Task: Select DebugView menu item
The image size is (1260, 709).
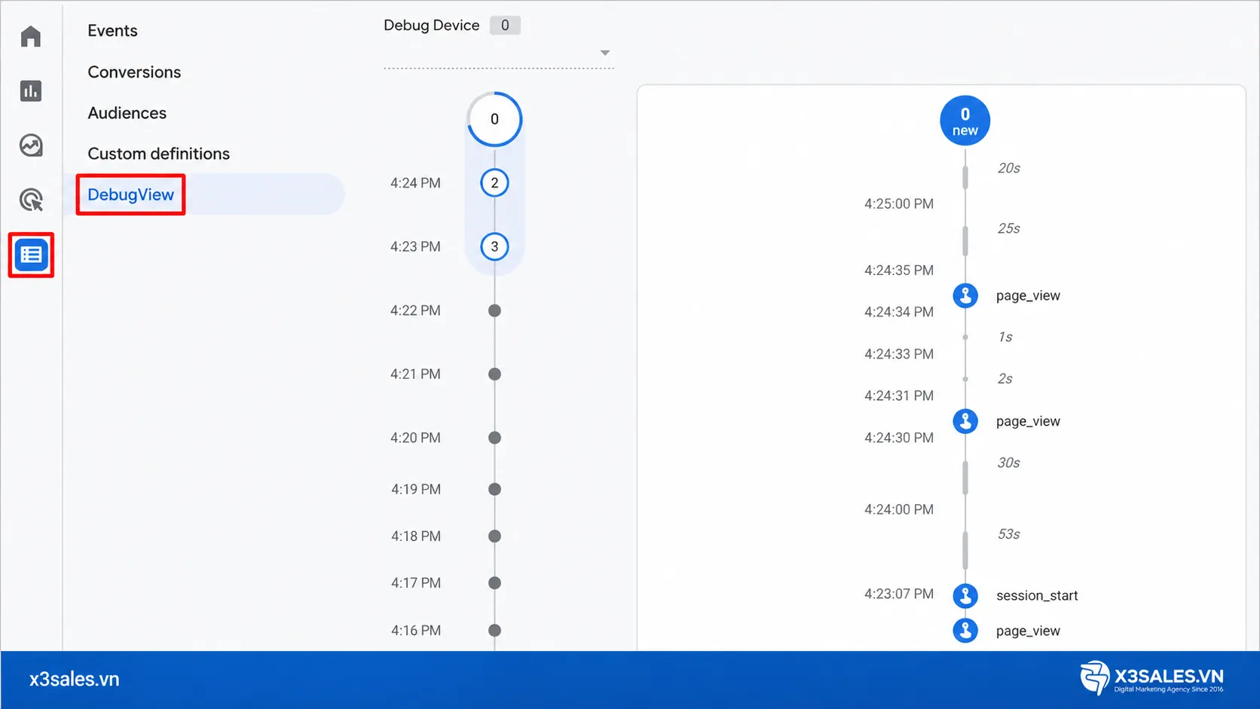Action: (x=130, y=194)
